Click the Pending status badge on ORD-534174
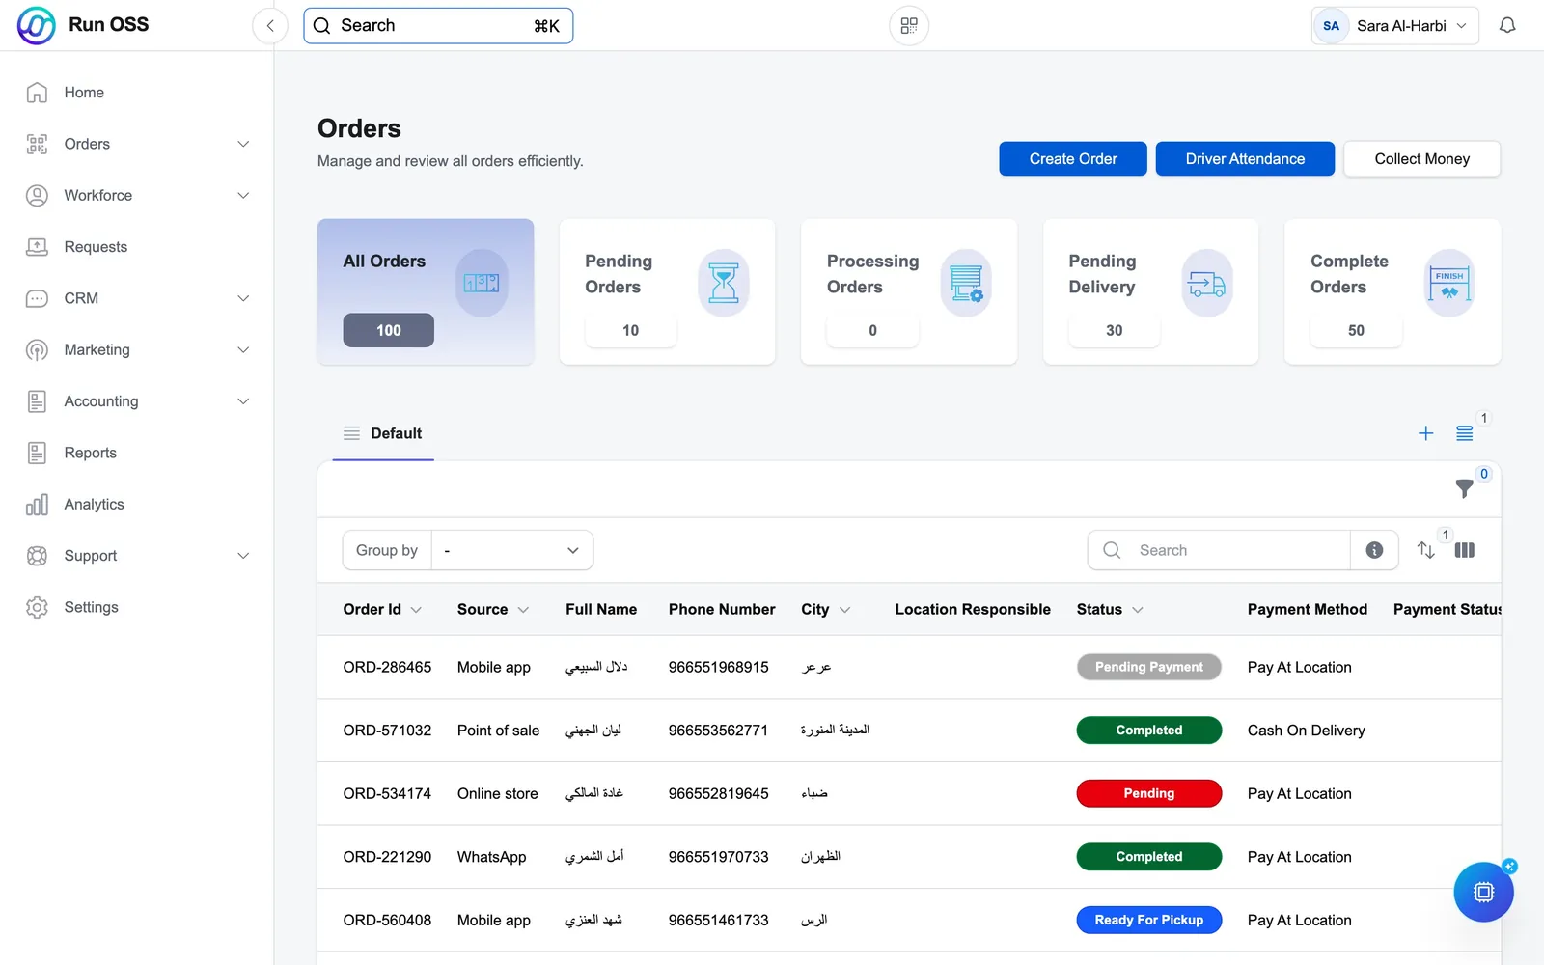The image size is (1544, 965). 1148,793
